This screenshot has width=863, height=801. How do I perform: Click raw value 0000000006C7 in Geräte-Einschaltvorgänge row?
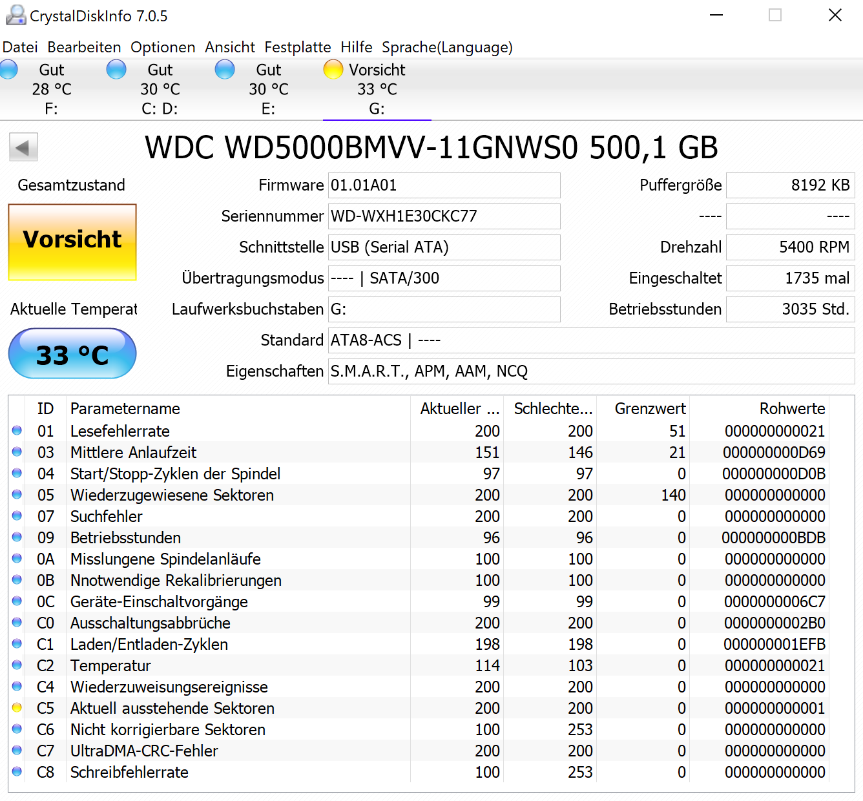pyautogui.click(x=775, y=601)
